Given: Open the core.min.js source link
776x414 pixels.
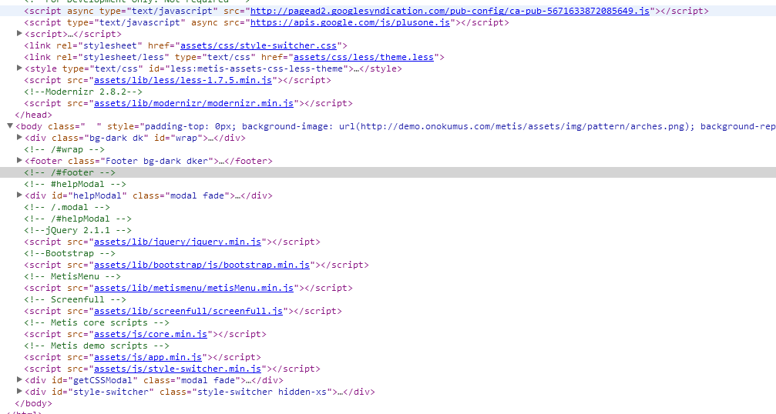Looking at the screenshot, I should click(x=150, y=334).
